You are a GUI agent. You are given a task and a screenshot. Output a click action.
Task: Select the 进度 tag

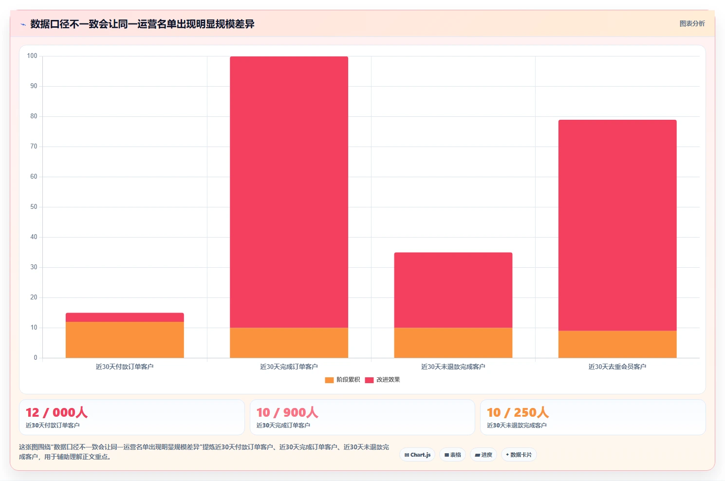(x=483, y=455)
